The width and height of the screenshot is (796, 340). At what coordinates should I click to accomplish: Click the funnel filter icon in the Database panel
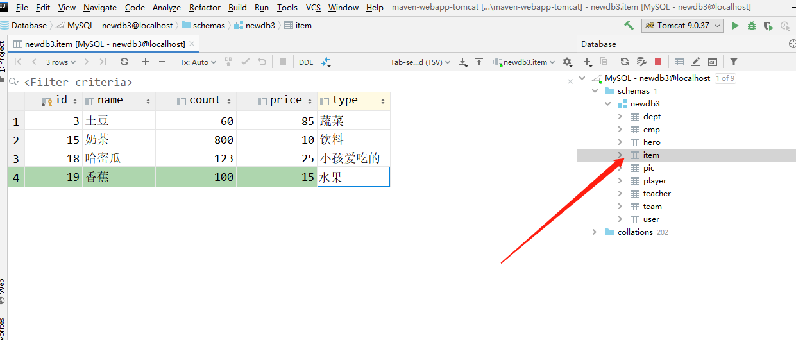click(x=734, y=62)
